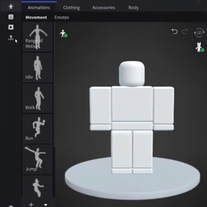The image size is (207, 207).
Task: Select the Jump animation thumbnail
Action: (x=38, y=160)
